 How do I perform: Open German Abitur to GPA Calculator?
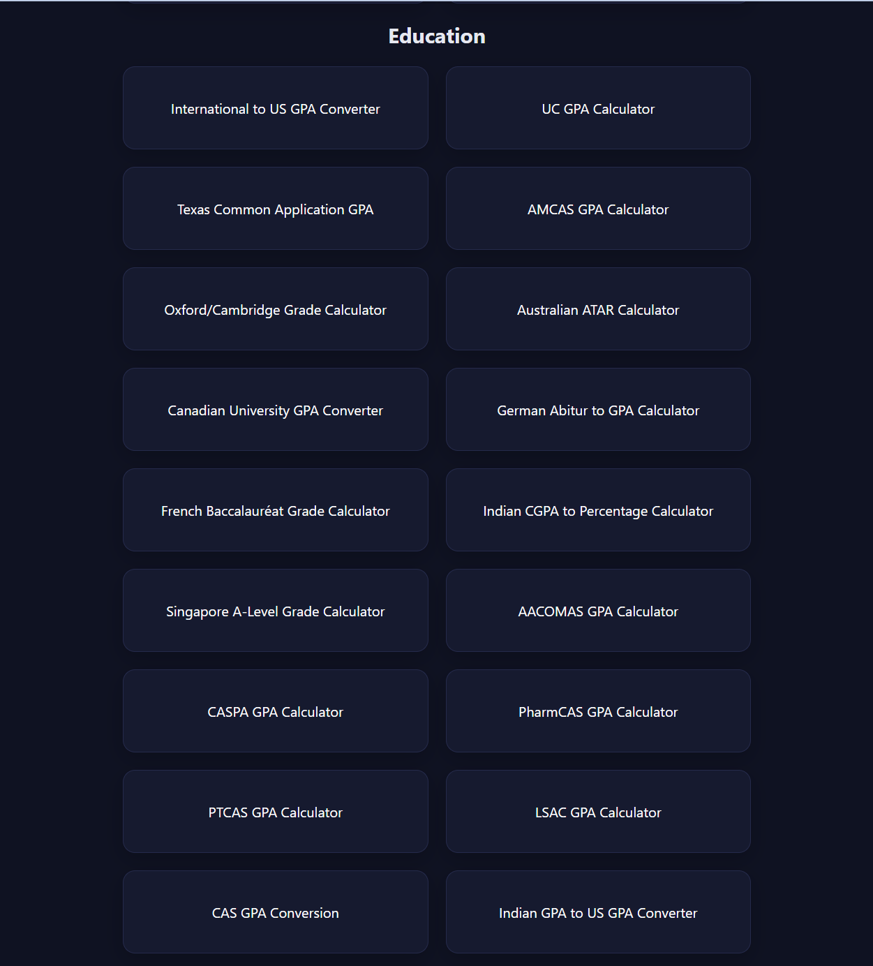click(598, 410)
